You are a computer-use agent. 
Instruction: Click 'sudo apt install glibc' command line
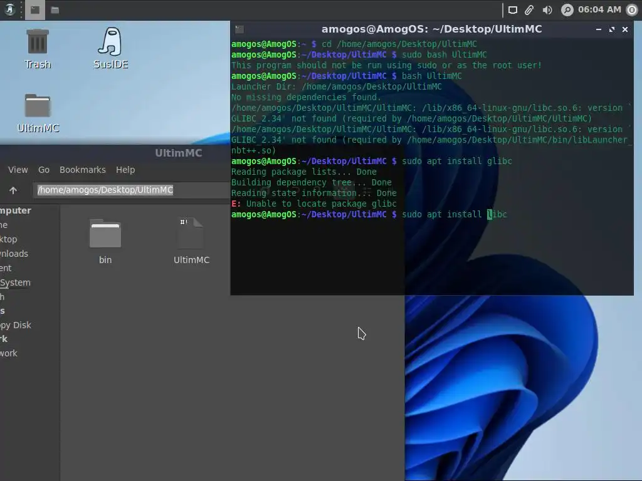(x=371, y=161)
